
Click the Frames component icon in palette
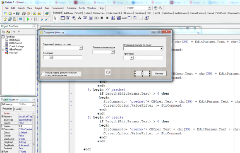[x=63, y=18]
